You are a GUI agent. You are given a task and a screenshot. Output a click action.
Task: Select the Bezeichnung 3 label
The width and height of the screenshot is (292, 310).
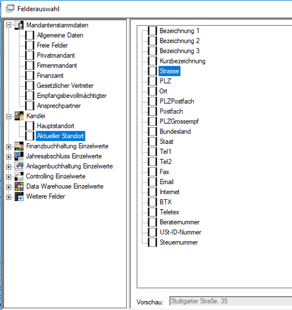pyautogui.click(x=179, y=51)
